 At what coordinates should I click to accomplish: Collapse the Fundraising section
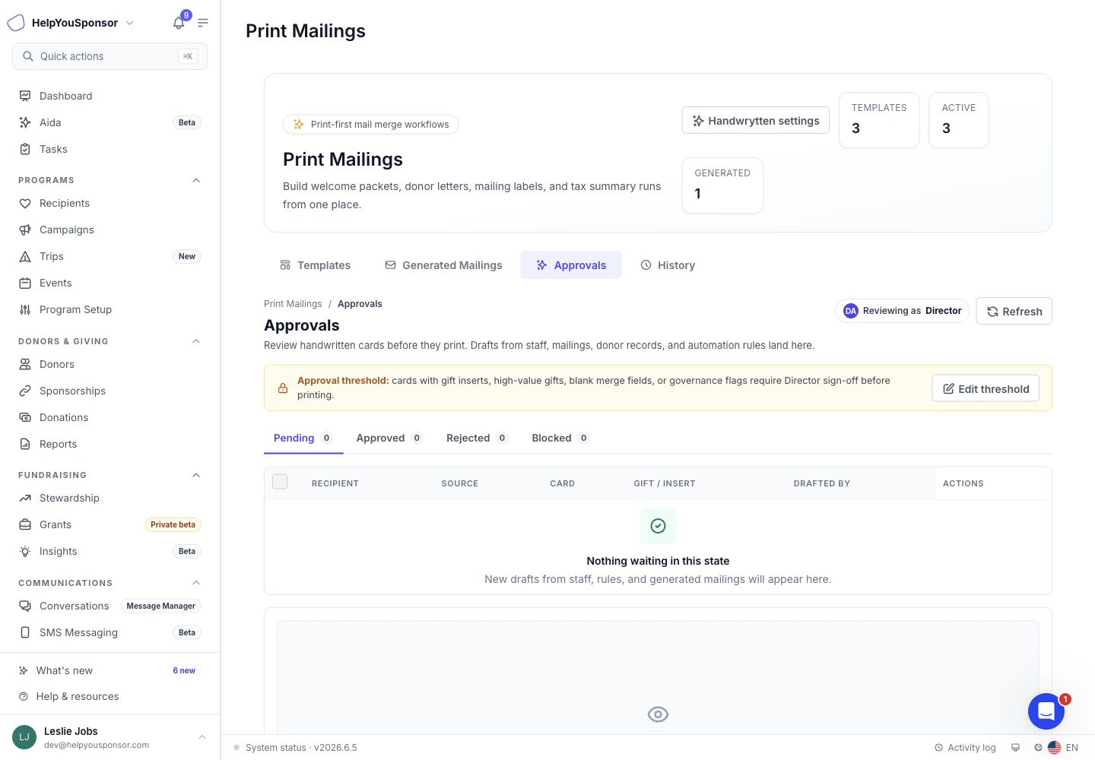pyautogui.click(x=196, y=475)
